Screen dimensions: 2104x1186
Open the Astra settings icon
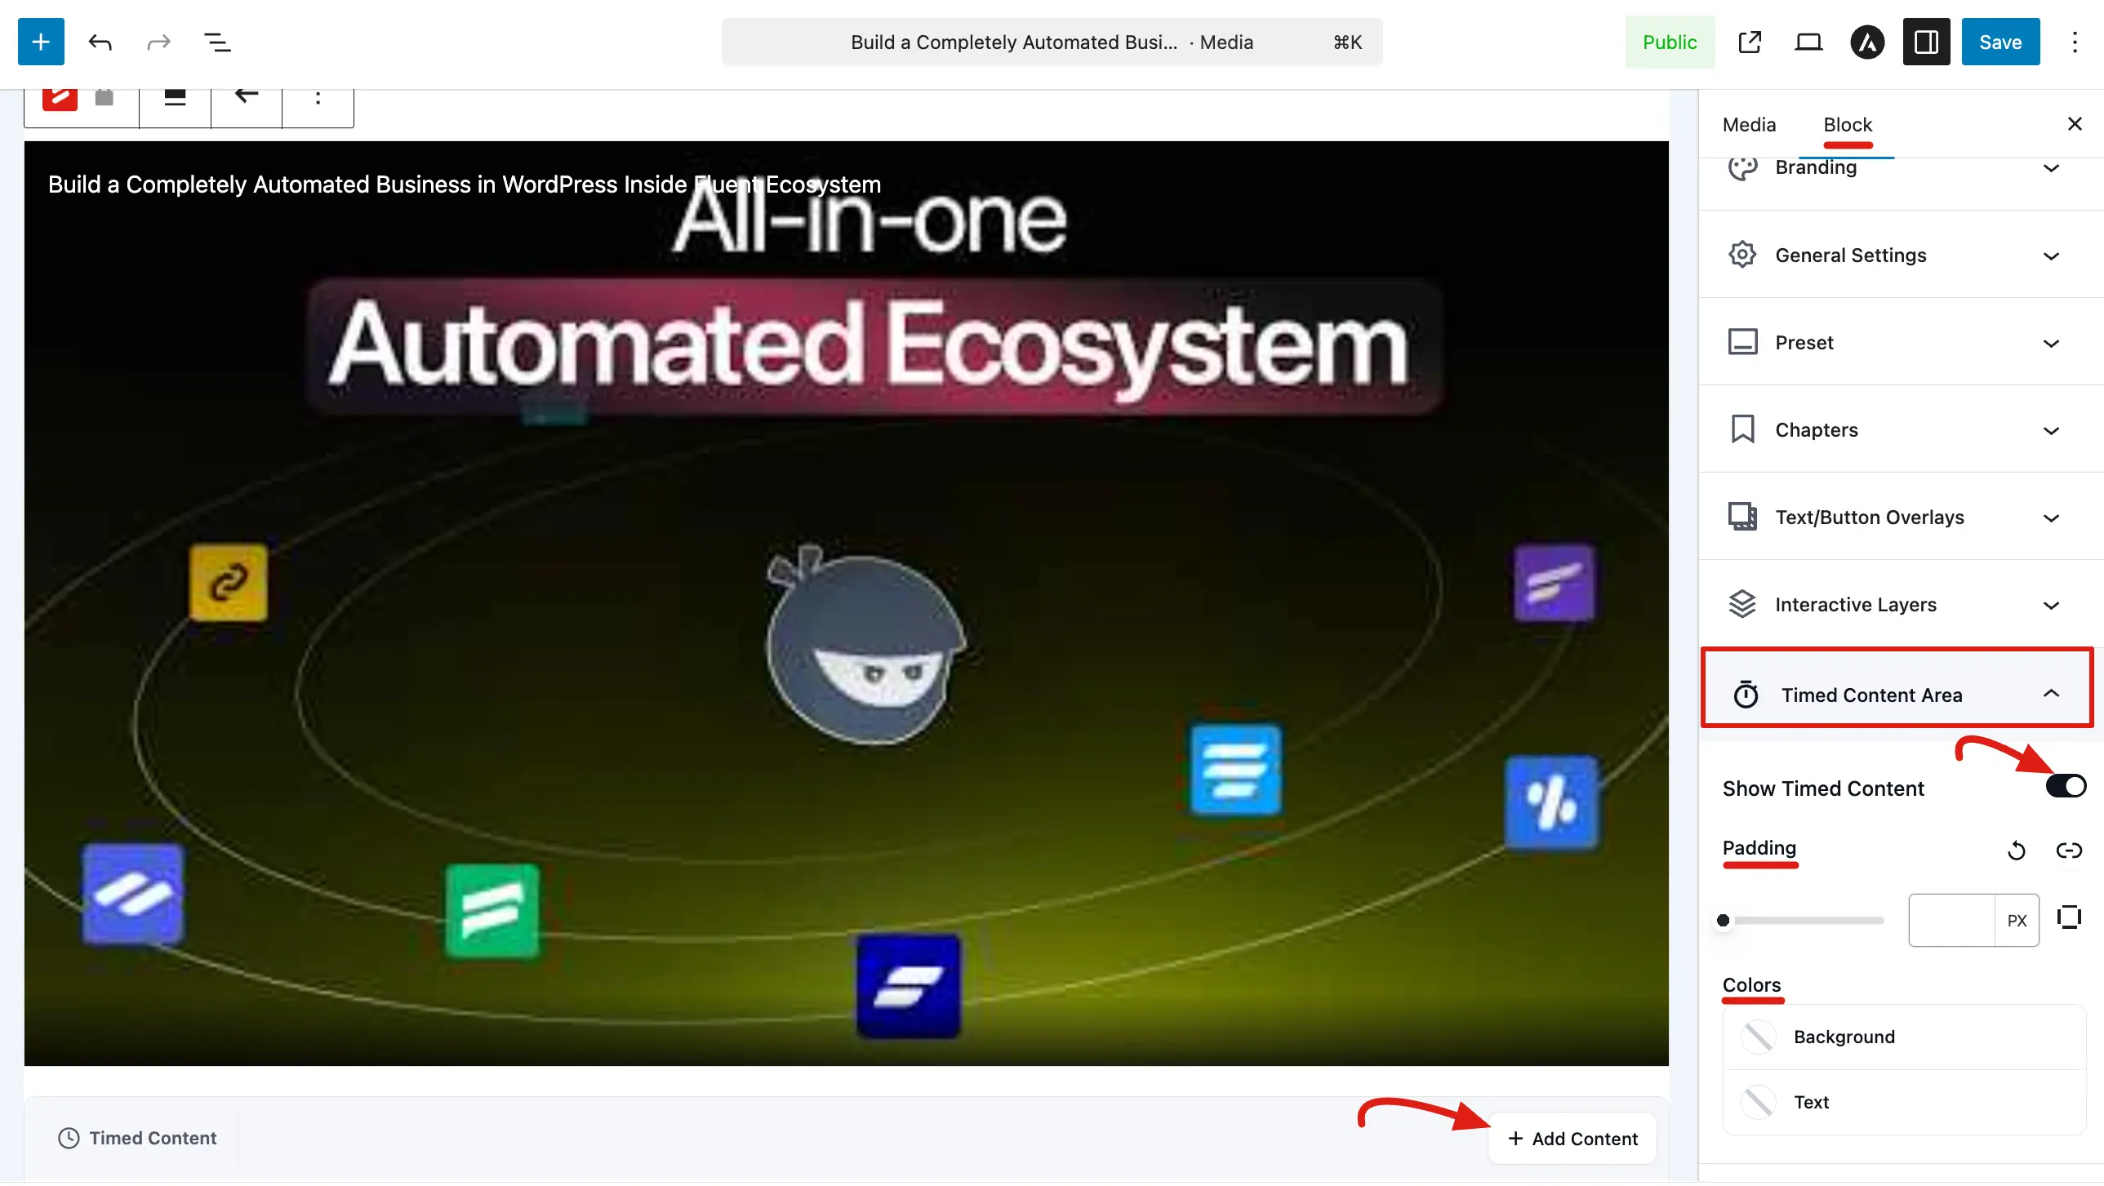coord(1867,42)
